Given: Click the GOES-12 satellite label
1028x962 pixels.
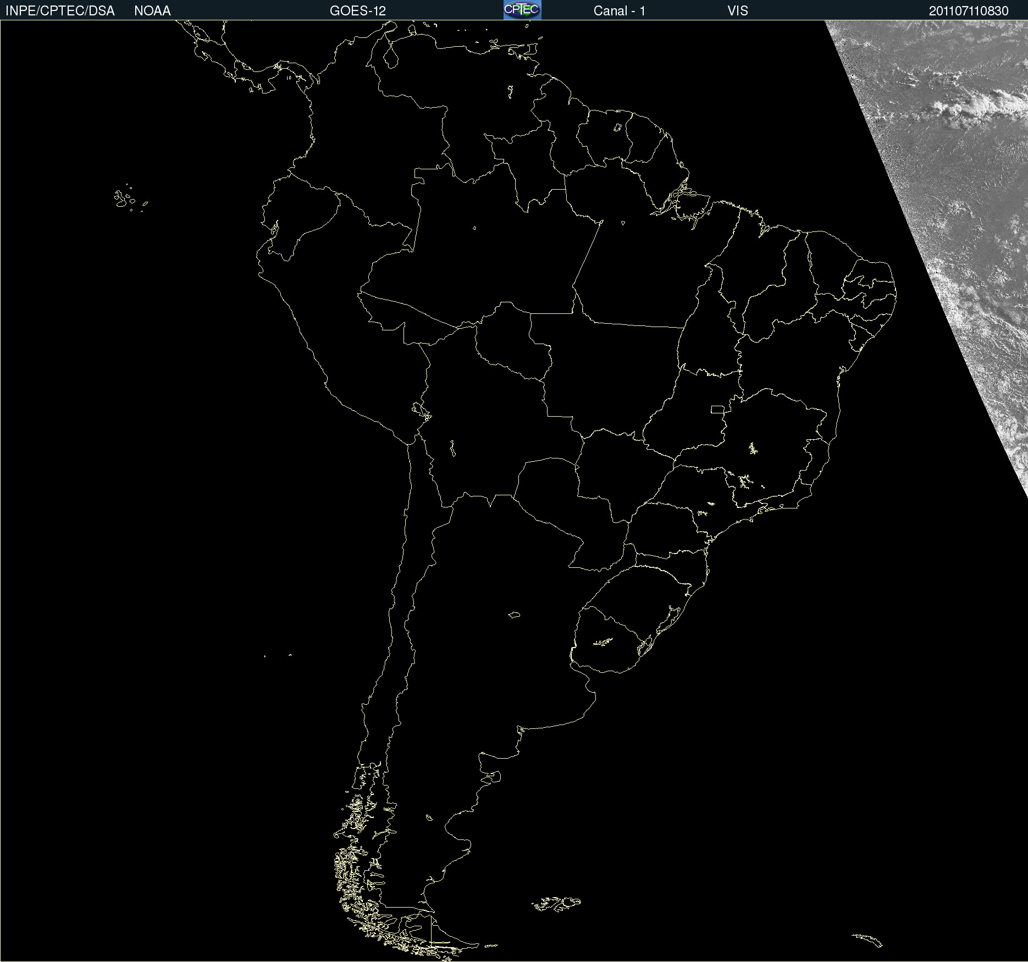Looking at the screenshot, I should [358, 11].
